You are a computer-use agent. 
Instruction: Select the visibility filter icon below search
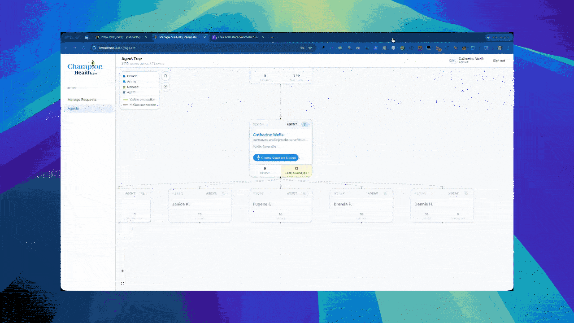(166, 87)
